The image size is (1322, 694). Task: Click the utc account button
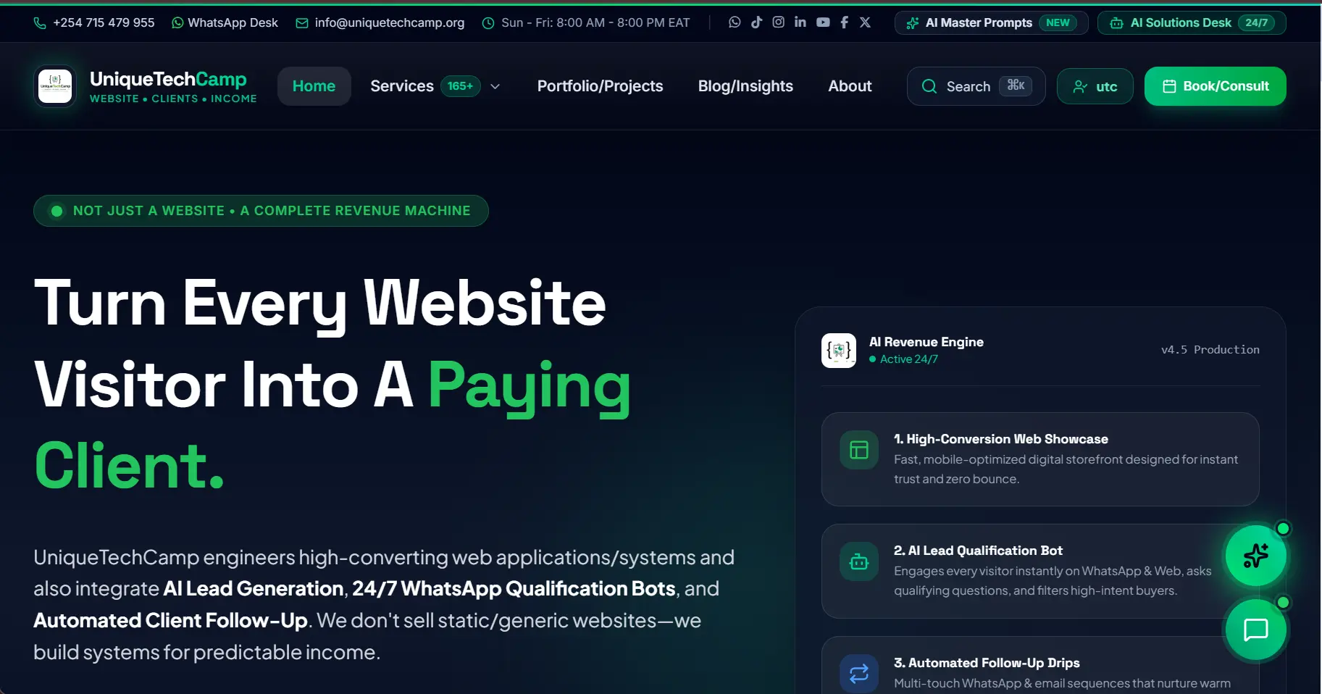[x=1095, y=86]
